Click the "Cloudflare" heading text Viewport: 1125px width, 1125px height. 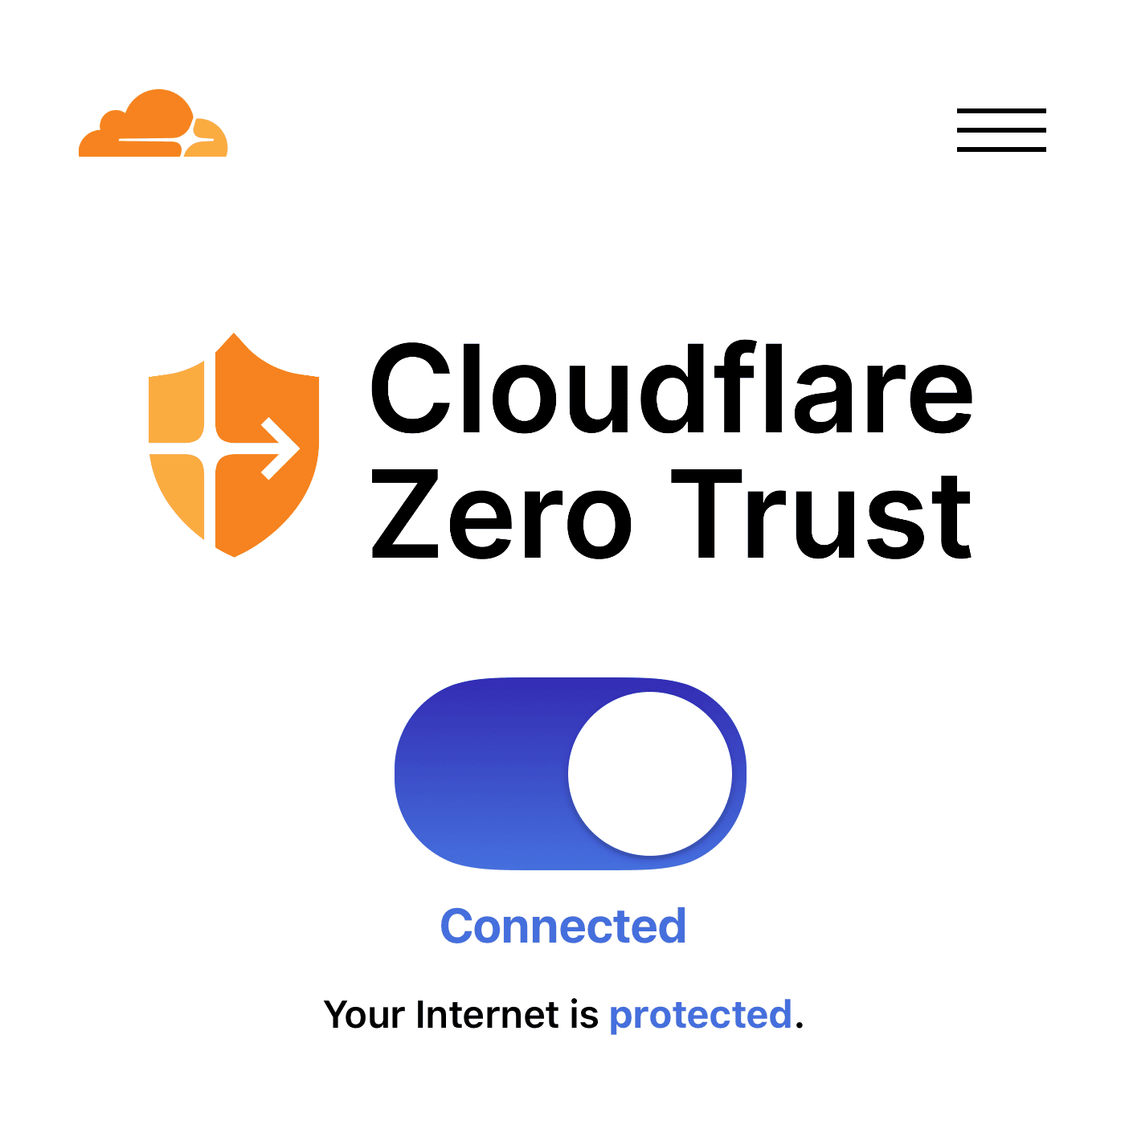point(671,388)
